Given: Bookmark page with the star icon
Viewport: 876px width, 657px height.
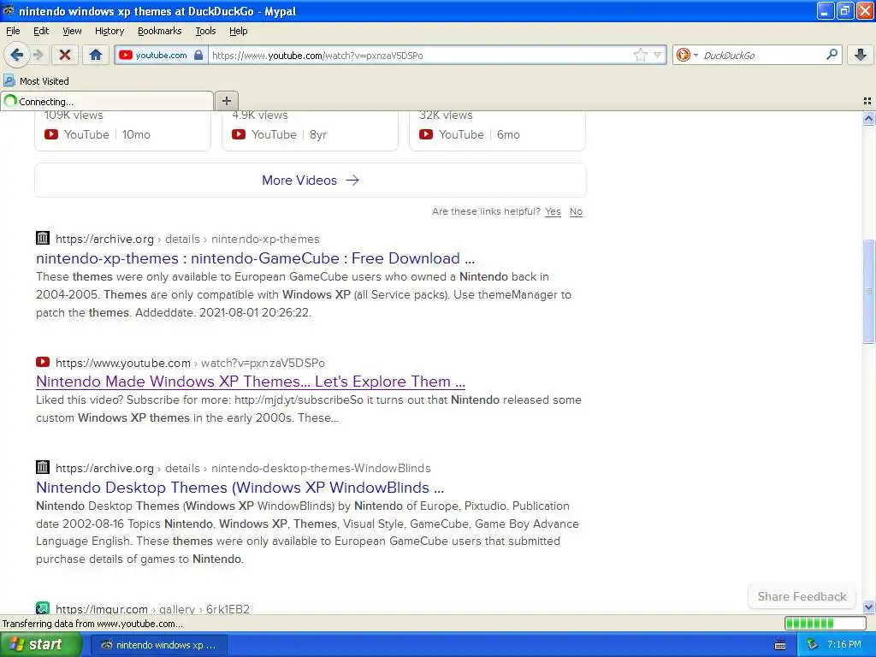Looking at the screenshot, I should 640,55.
